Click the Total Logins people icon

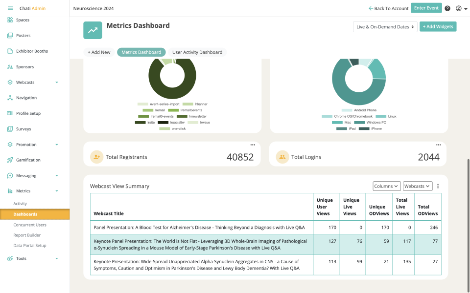tap(282, 157)
